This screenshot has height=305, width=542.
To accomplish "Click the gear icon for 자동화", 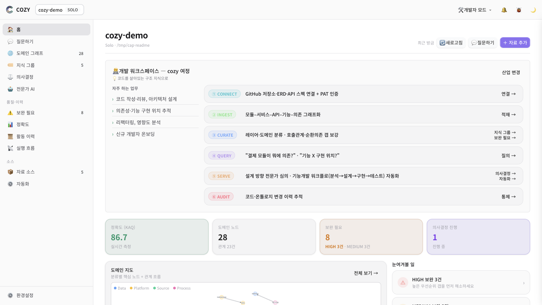I will pyautogui.click(x=10, y=184).
